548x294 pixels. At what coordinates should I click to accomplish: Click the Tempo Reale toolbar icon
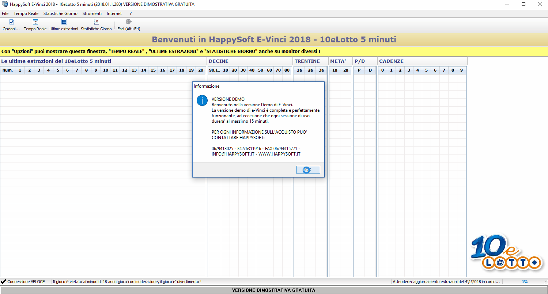click(x=35, y=22)
